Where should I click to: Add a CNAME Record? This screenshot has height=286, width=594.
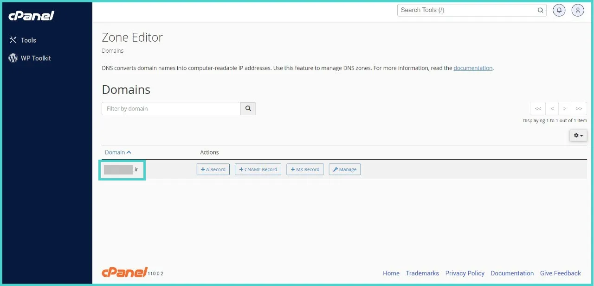coord(258,169)
